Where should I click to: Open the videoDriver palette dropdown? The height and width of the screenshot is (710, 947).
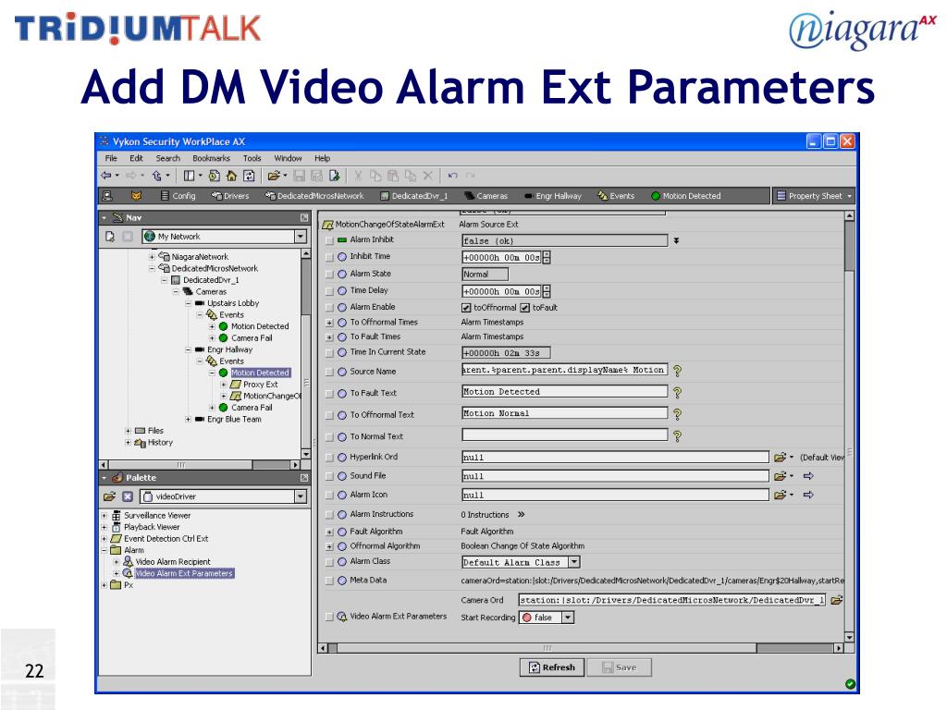click(301, 496)
